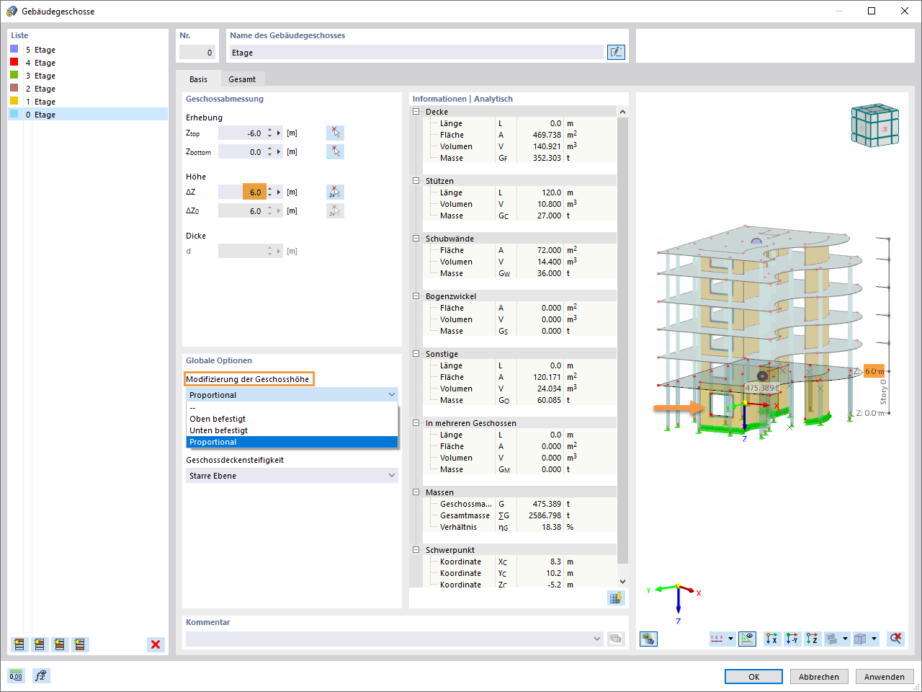922x692 pixels.
Task: Choose Unten befestigt from the list
Action: [292, 430]
